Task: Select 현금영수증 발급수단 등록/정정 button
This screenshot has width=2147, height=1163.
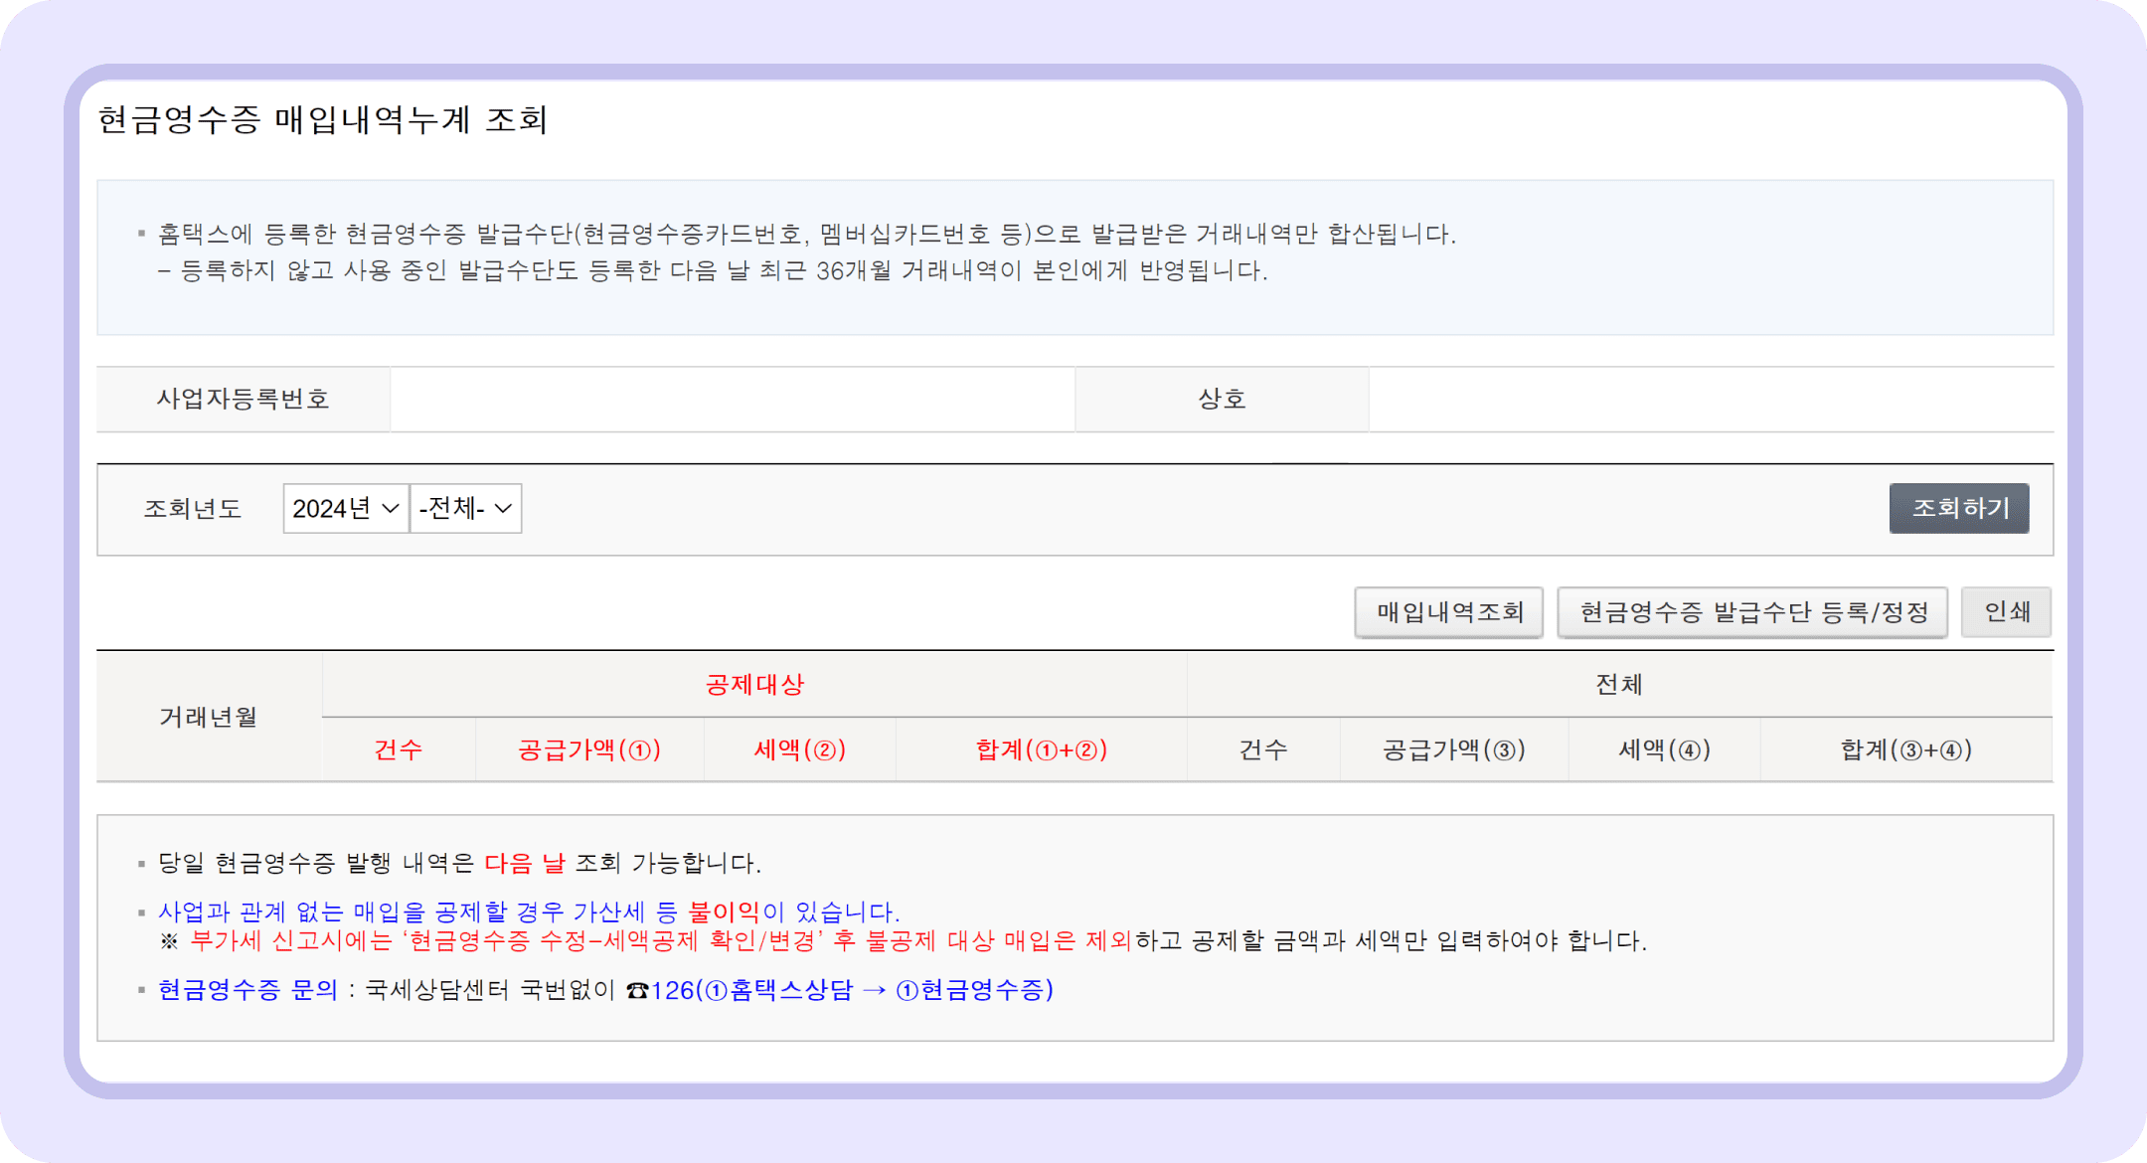Action: [x=1752, y=612]
